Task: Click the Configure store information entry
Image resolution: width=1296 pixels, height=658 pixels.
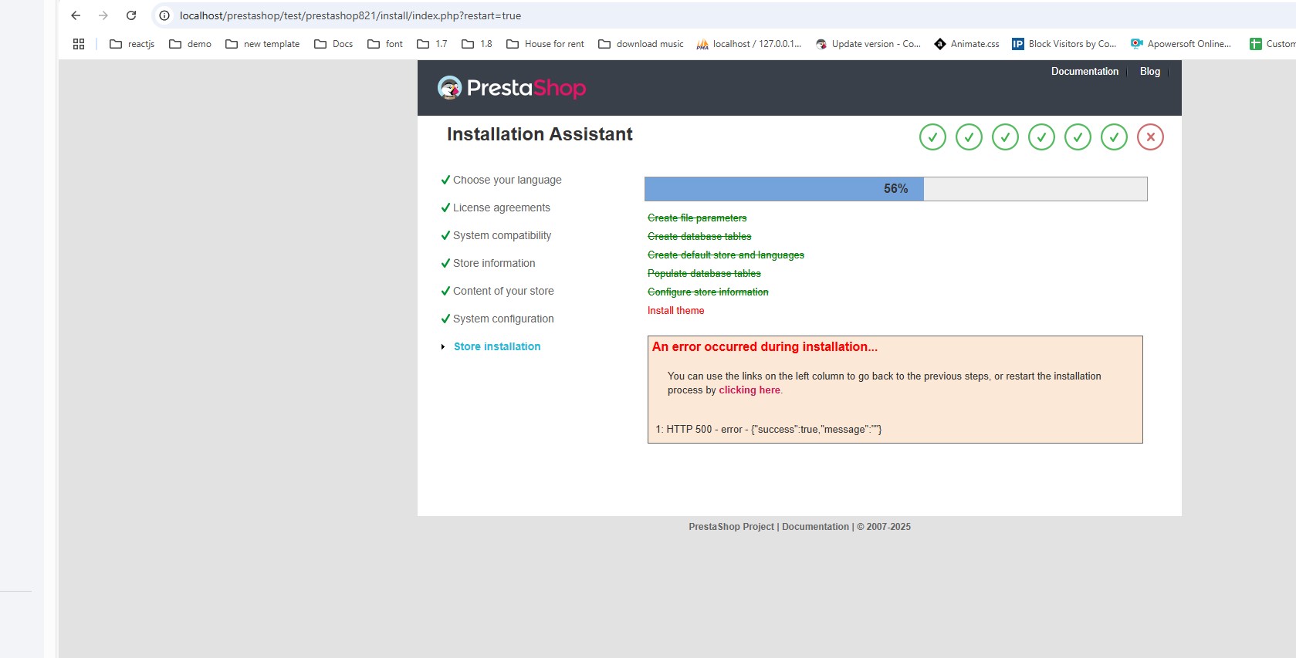Action: [708, 292]
